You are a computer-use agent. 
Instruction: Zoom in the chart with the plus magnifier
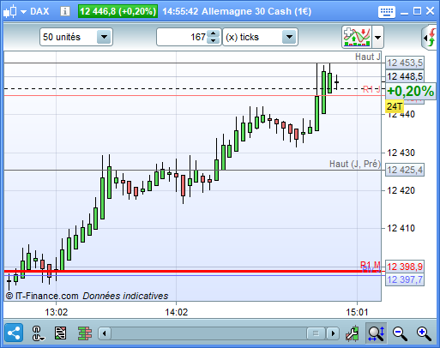pyautogui.click(x=424, y=333)
